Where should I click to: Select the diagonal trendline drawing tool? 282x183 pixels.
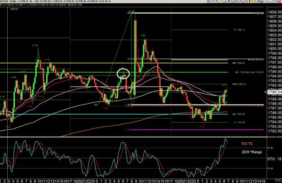(241, 1)
